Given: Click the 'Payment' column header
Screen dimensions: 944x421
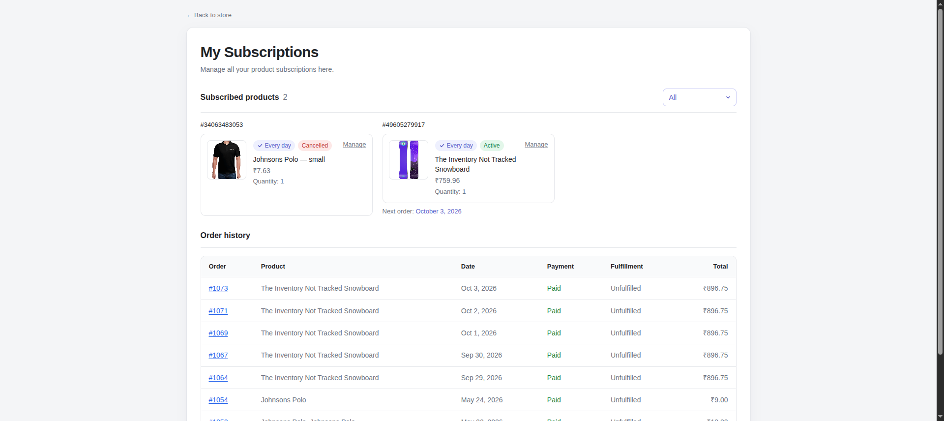Looking at the screenshot, I should (560, 267).
